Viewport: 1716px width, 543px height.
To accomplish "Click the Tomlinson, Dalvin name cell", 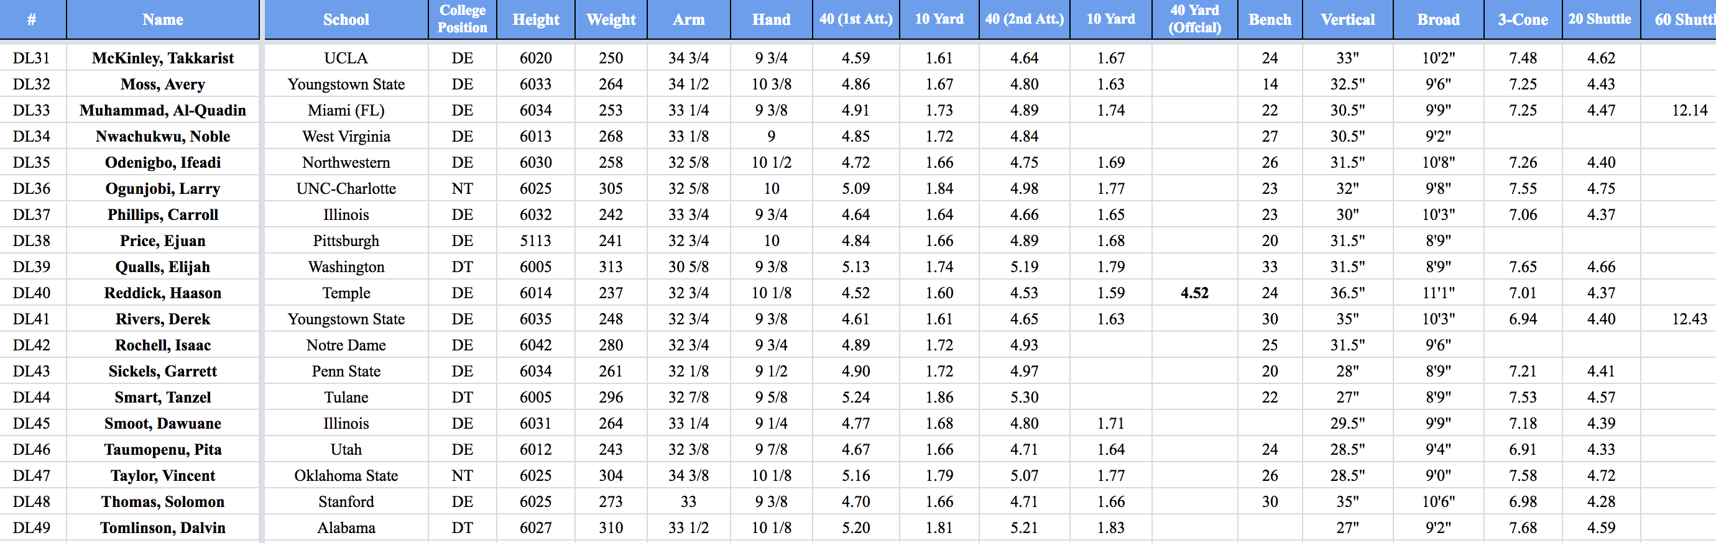I will coord(162,527).
